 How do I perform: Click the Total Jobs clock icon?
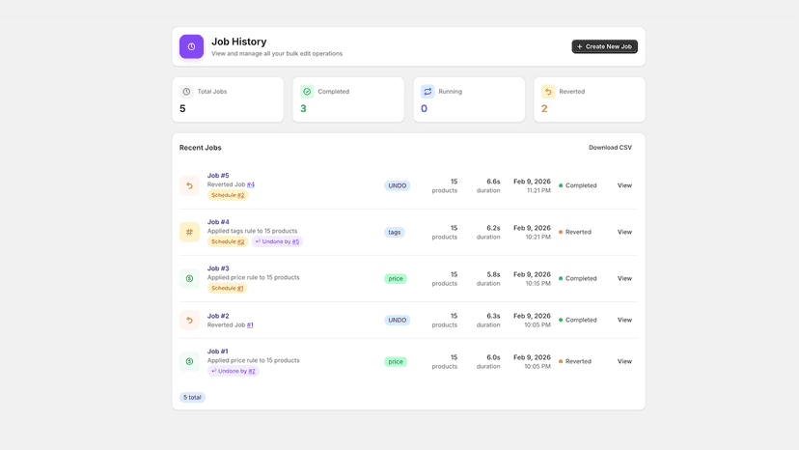pos(186,92)
